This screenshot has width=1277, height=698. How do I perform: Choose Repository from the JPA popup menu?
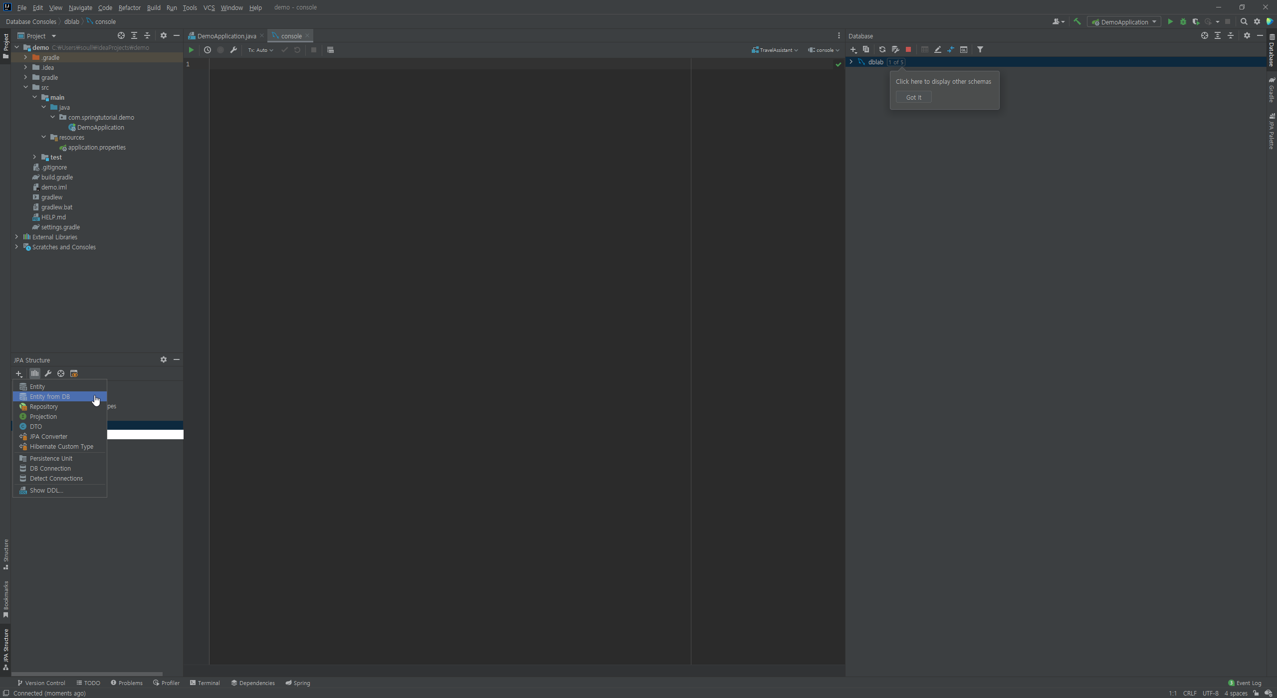(43, 407)
